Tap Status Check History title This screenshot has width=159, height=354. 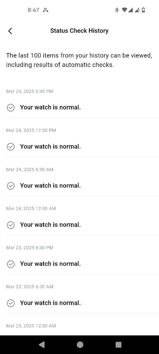pyautogui.click(x=79, y=31)
